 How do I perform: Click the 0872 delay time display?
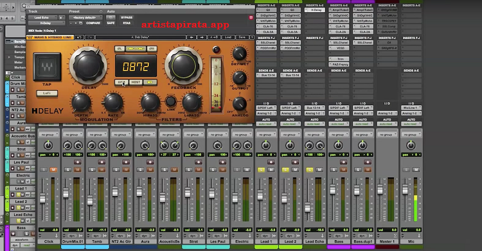click(136, 66)
